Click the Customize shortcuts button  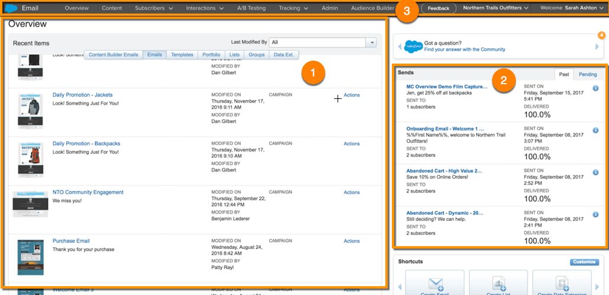[x=584, y=262]
